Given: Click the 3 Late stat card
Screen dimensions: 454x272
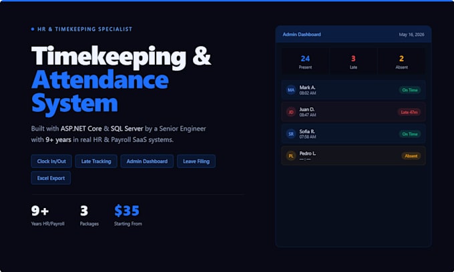Looking at the screenshot, I should [x=353, y=61].
